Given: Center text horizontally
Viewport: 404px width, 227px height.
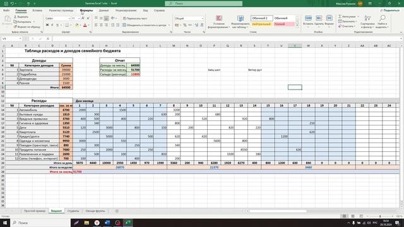Looking at the screenshot, I should click(x=101, y=25).
